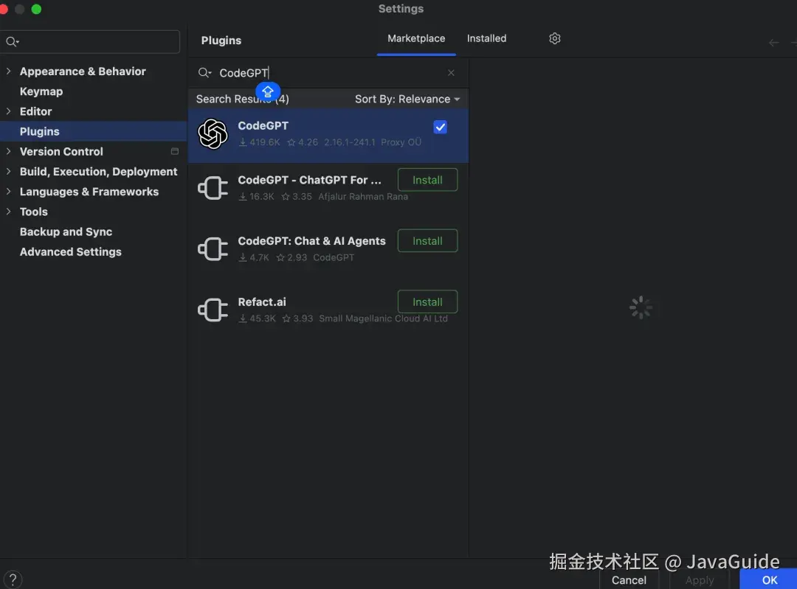This screenshot has height=589, width=797.
Task: Click the magnifier icon in the plugin search field
Action: coord(204,72)
